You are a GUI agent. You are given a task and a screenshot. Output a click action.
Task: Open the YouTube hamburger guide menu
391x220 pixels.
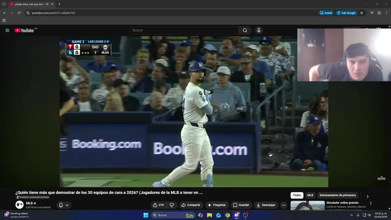7,30
